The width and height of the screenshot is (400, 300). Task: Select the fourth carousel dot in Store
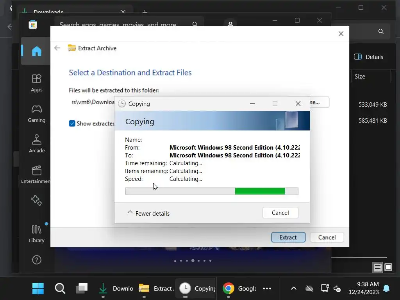click(193, 261)
